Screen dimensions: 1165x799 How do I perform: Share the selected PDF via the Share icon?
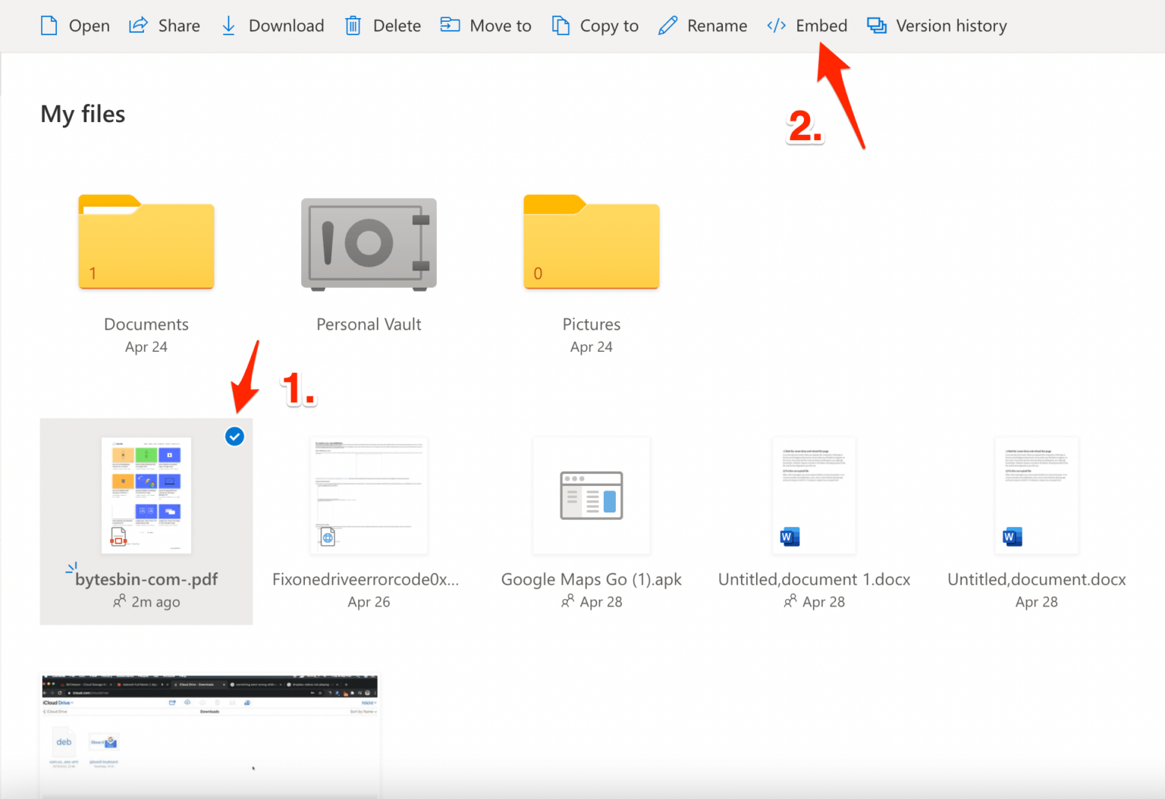139,25
